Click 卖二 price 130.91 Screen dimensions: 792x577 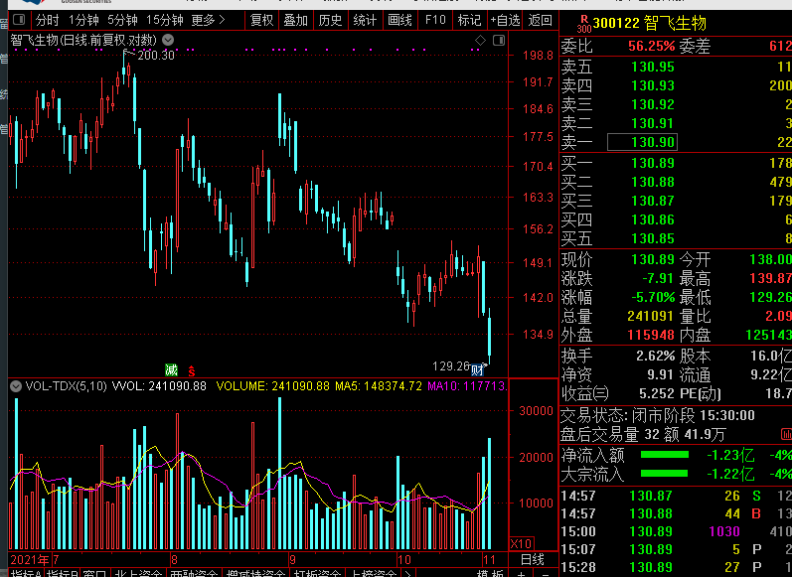tap(653, 124)
